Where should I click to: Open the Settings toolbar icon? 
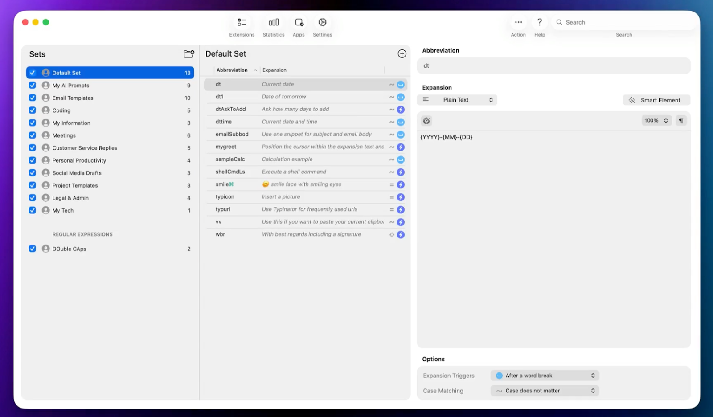pyautogui.click(x=322, y=22)
